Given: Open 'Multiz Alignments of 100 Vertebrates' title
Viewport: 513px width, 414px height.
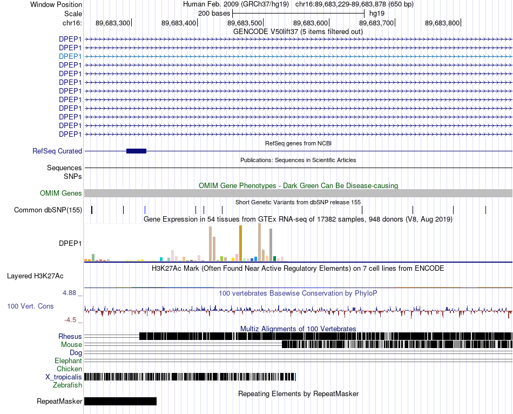Looking at the screenshot, I should tap(298, 329).
